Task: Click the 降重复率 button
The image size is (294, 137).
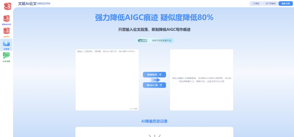Action: (154, 75)
